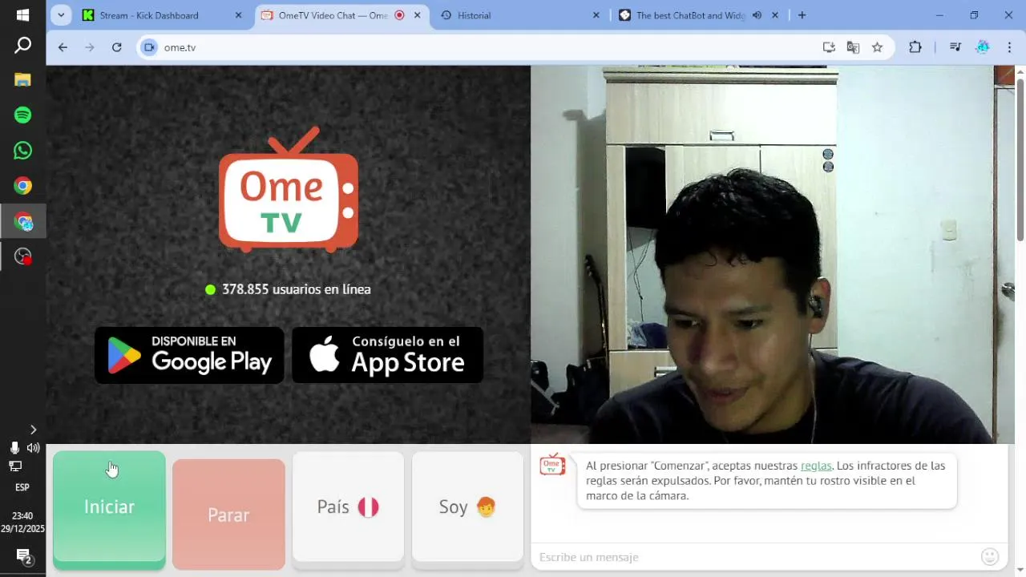Screen dimensions: 1026x577
Task: Translate this page with Google Translate
Action: pyautogui.click(x=853, y=47)
